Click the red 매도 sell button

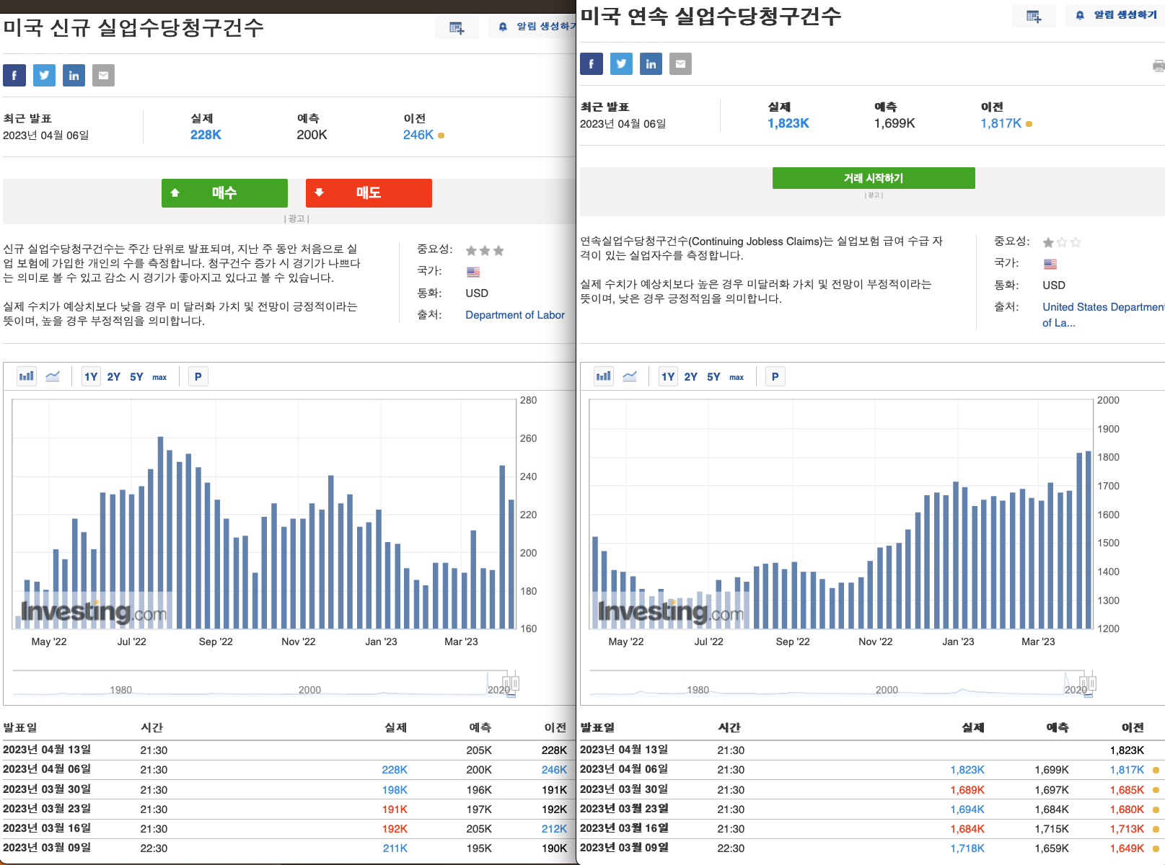coord(369,193)
